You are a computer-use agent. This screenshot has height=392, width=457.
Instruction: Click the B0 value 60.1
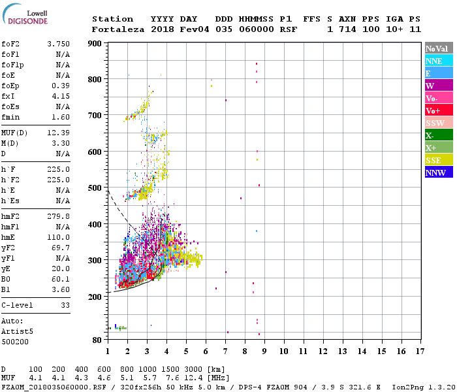click(61, 280)
